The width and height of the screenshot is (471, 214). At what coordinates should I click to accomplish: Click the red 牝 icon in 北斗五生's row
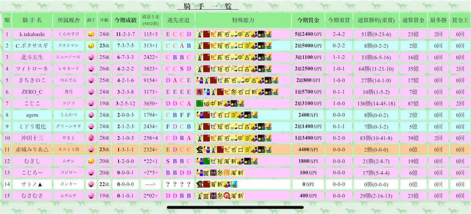click(213, 57)
